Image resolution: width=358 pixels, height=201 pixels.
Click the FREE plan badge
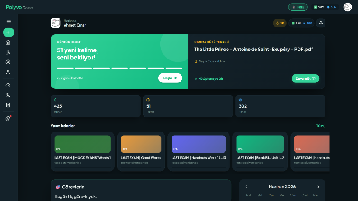click(298, 7)
